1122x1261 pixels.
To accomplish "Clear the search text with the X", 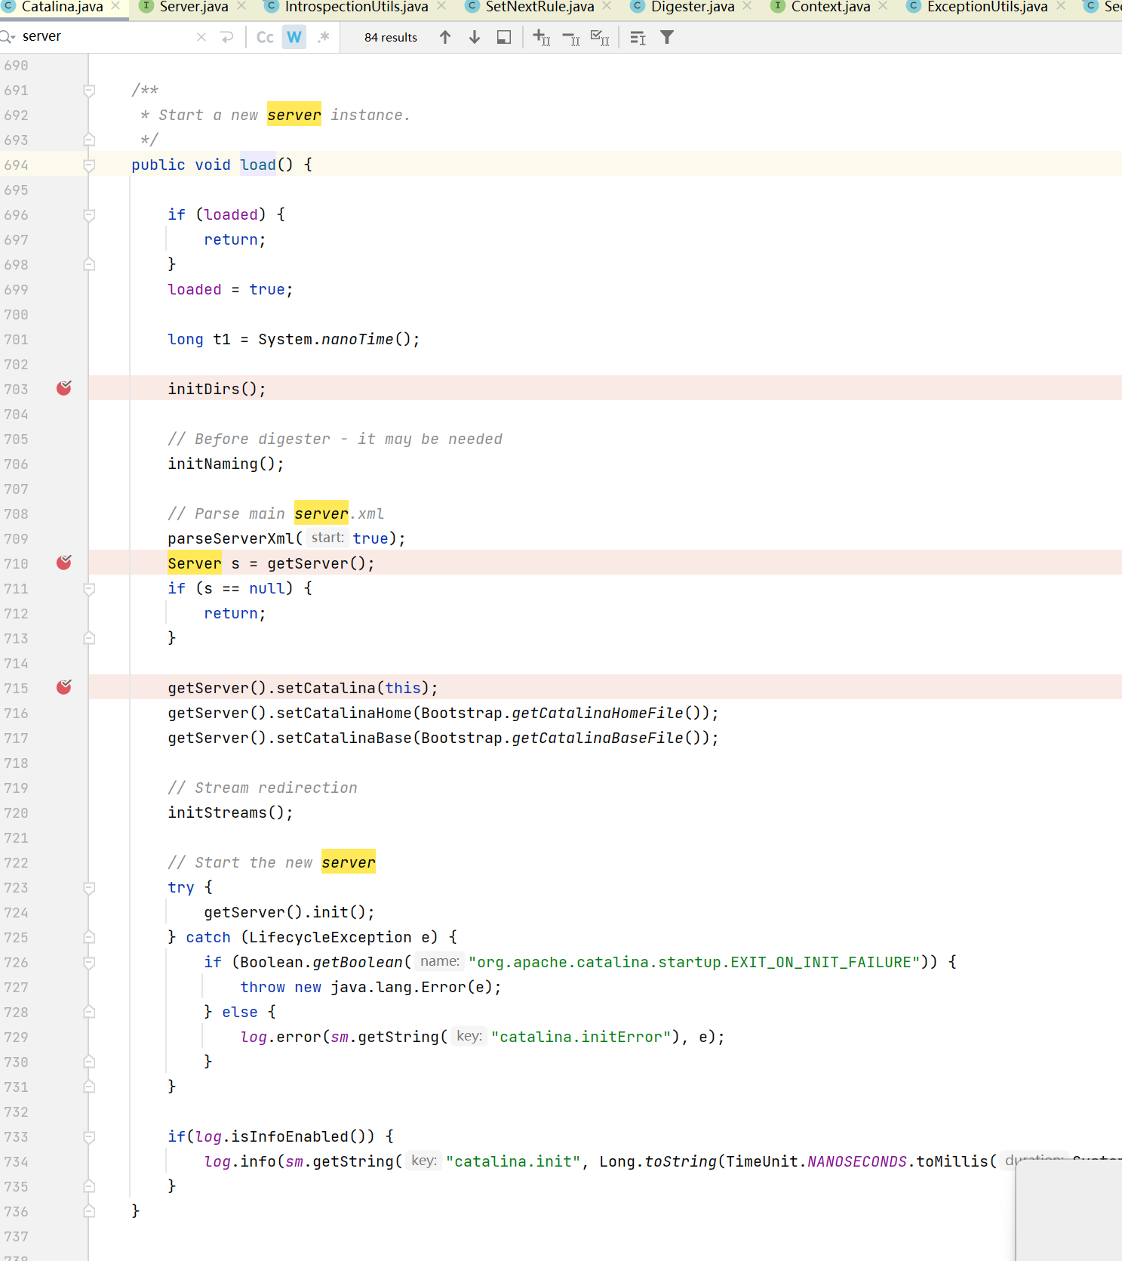I will click(x=201, y=37).
